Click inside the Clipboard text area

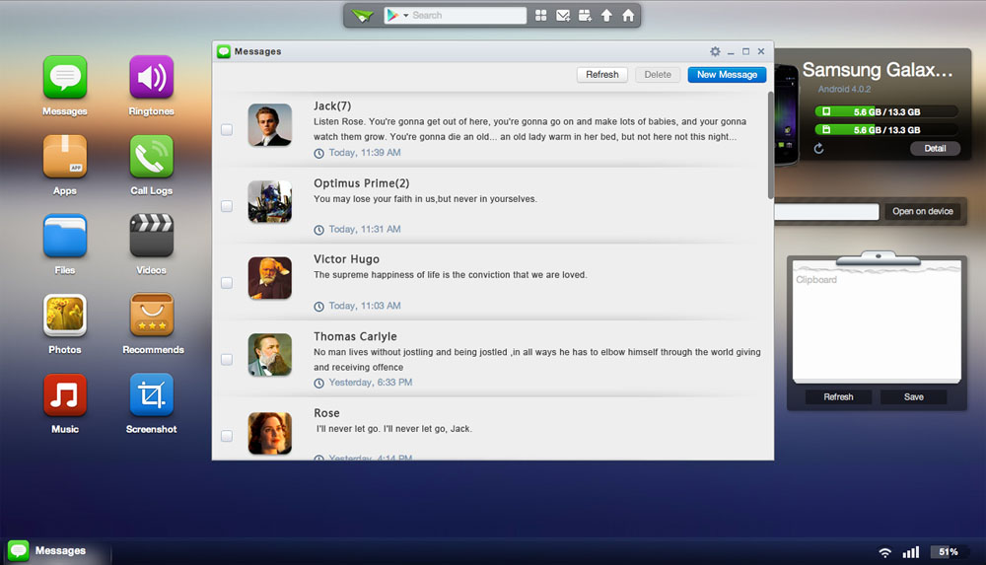coord(877,327)
